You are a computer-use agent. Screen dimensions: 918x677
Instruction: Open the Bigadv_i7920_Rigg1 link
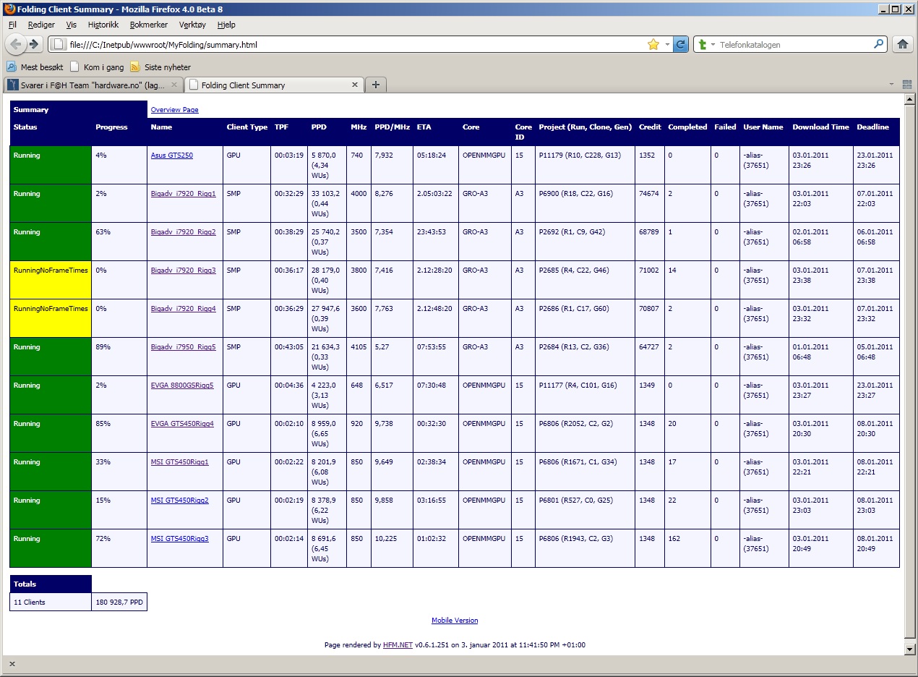[x=184, y=194]
